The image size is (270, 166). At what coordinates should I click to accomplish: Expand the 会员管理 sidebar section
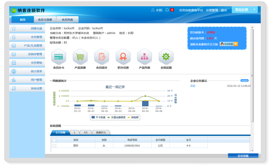(27, 37)
